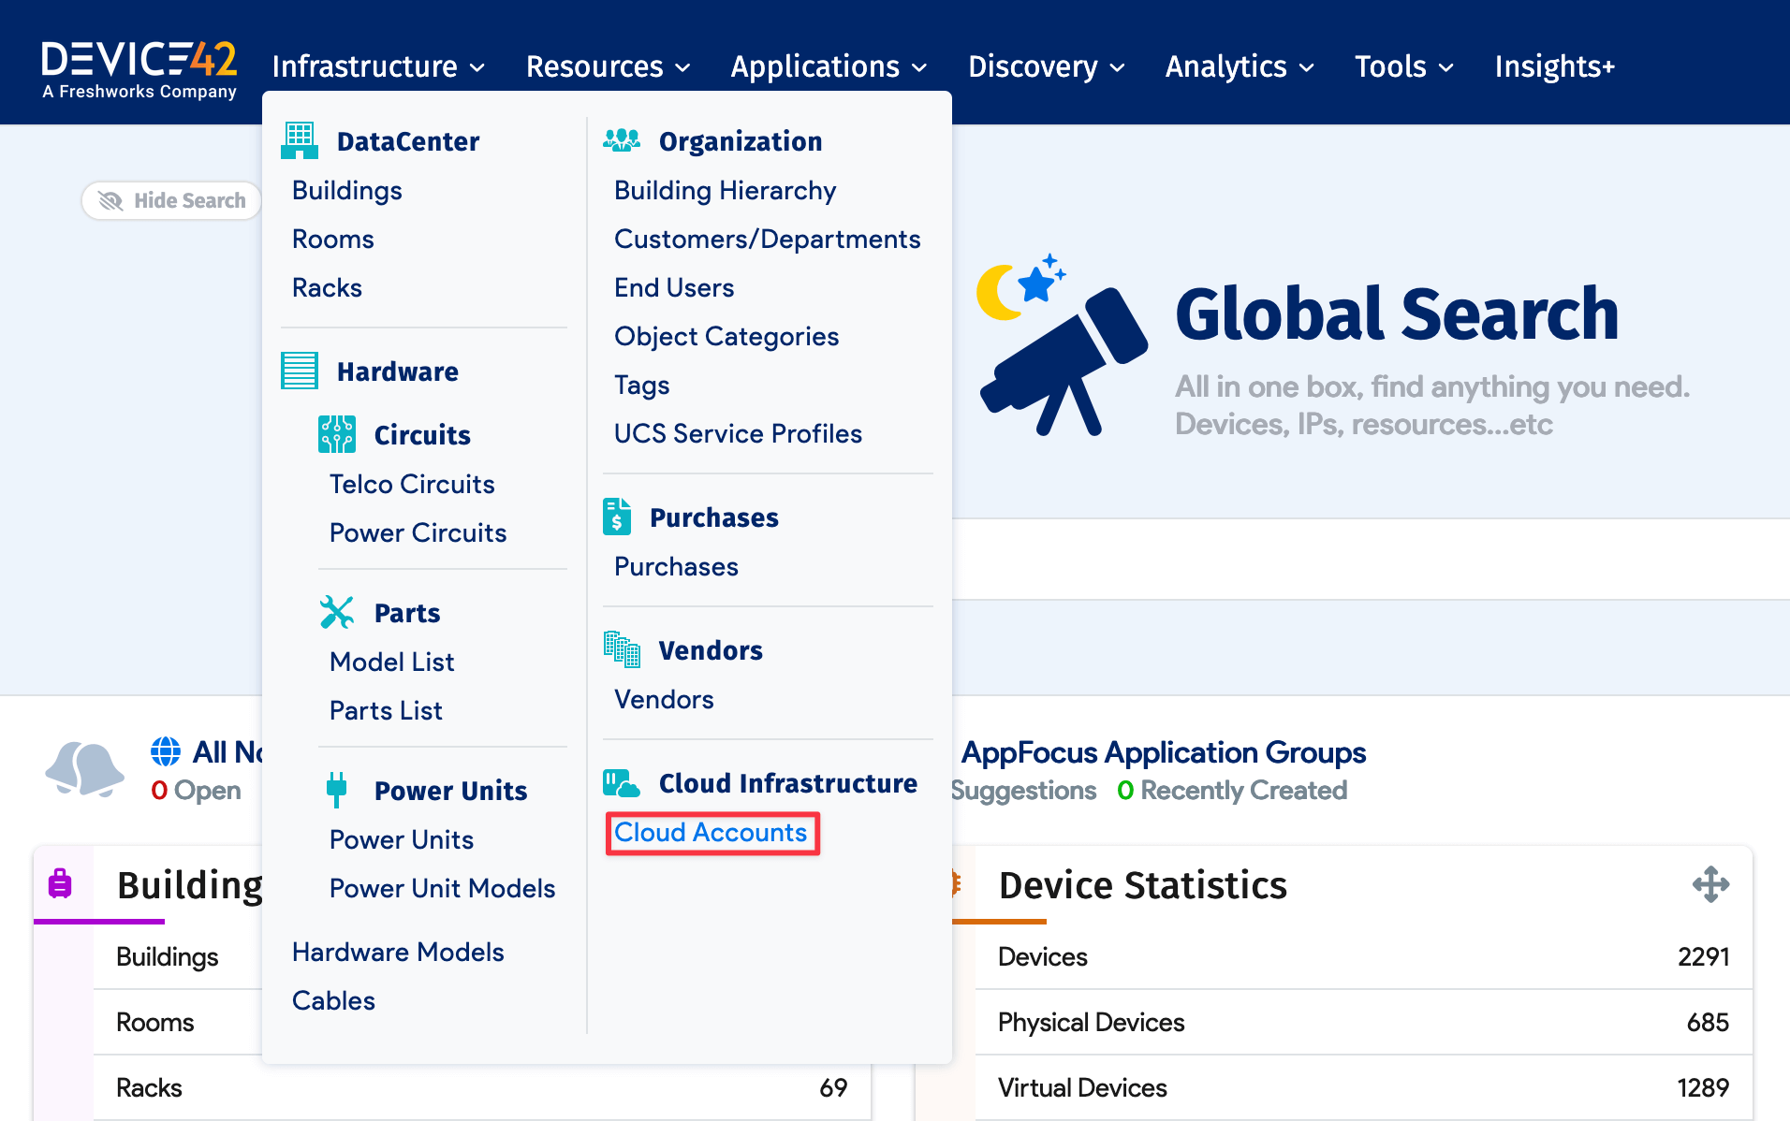Screen dimensions: 1790x1121
Task: Click the Parts wrench icon
Action: click(x=337, y=612)
